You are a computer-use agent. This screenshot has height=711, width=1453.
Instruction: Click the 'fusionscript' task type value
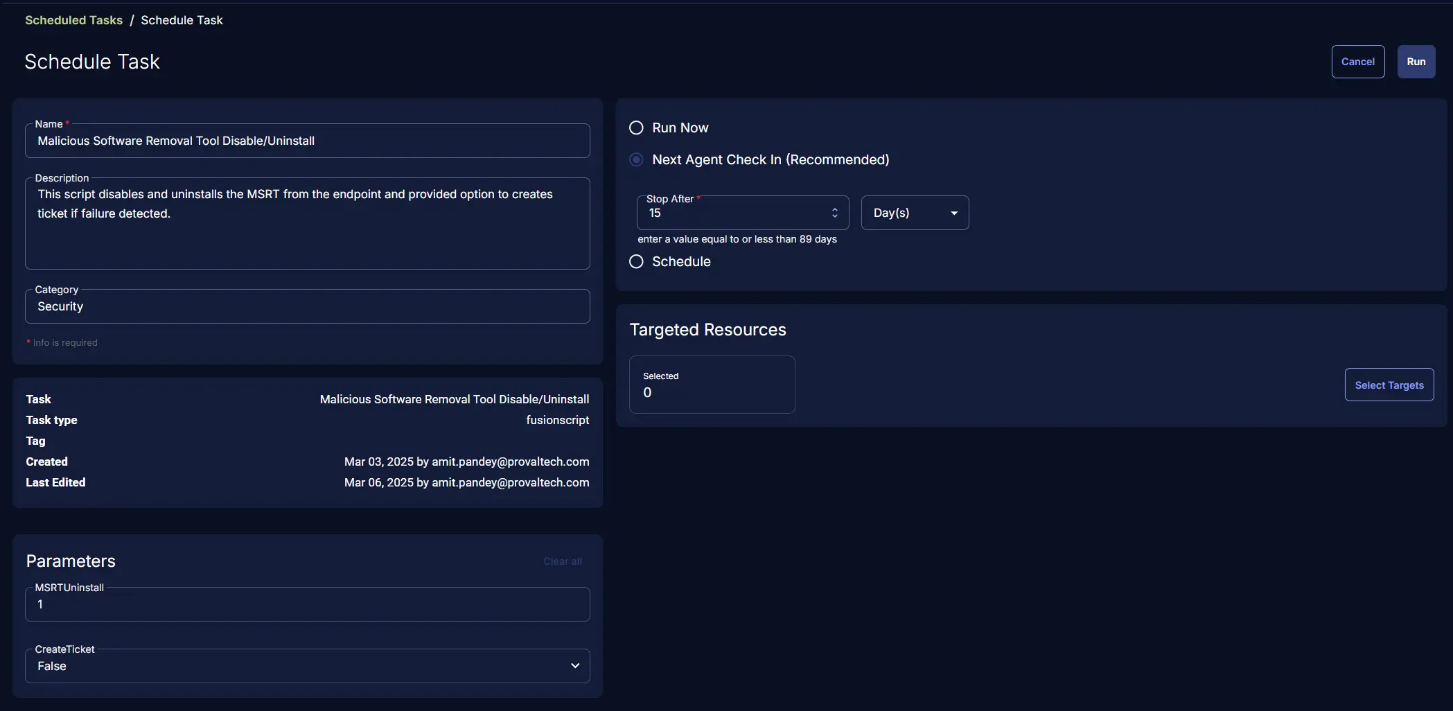pos(558,420)
